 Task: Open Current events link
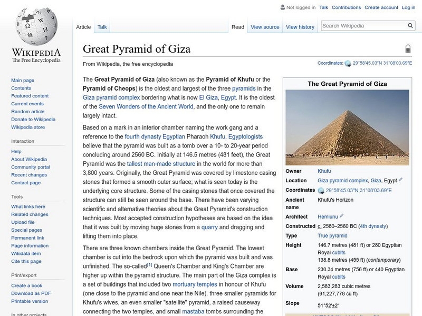coord(27,103)
